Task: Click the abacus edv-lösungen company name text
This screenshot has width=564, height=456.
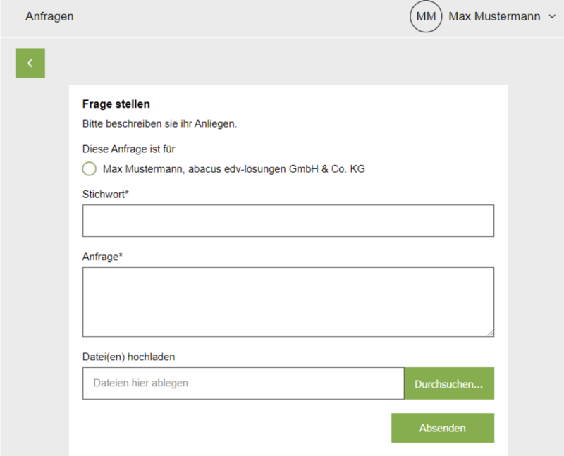Action: point(234,168)
